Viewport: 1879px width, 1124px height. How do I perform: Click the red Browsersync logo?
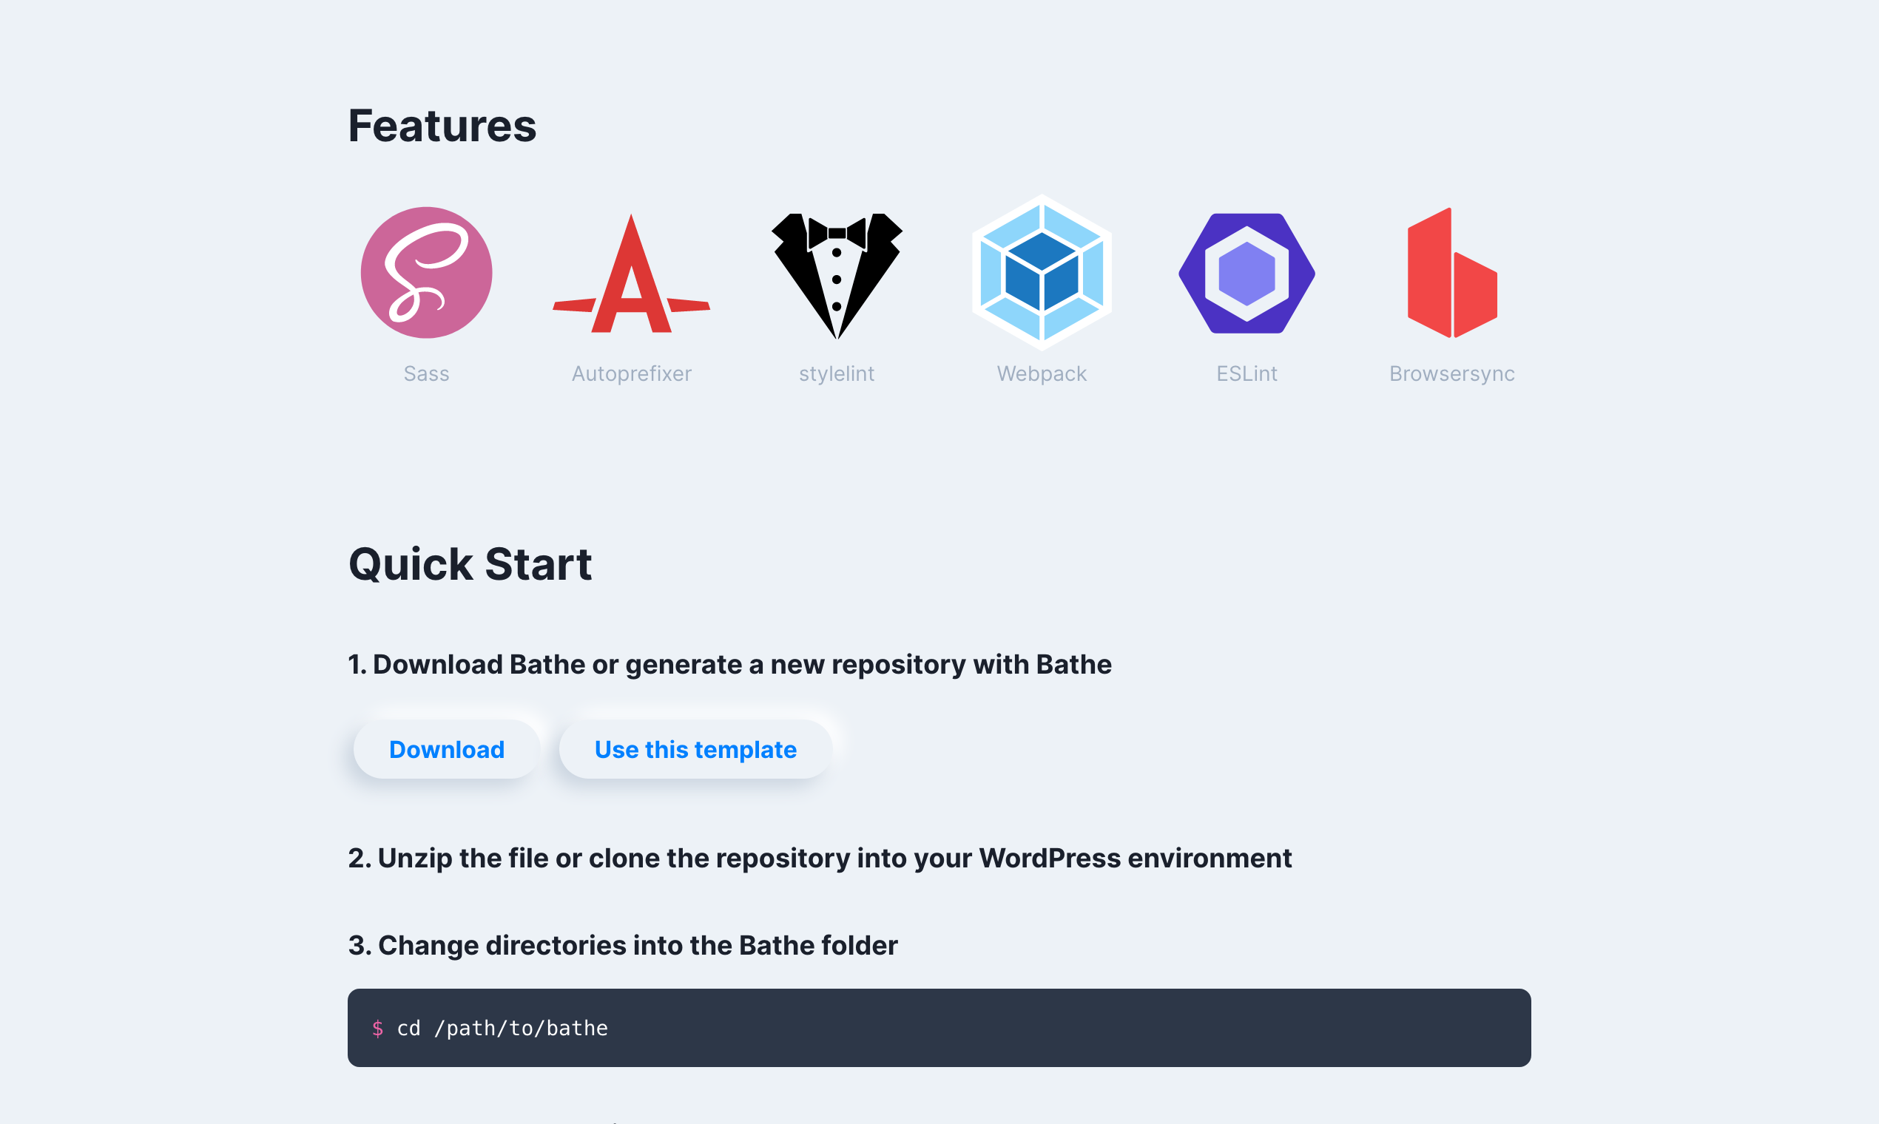pyautogui.click(x=1451, y=274)
